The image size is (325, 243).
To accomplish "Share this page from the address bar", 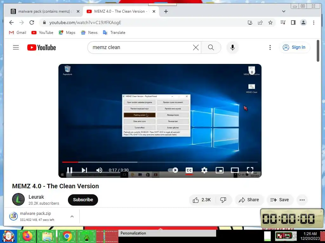I will tap(260, 22).
